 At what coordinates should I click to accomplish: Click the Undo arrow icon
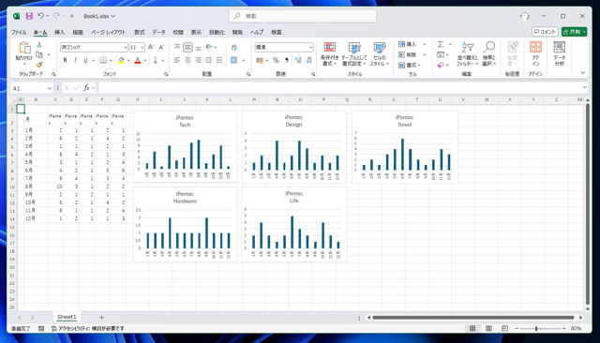40,16
